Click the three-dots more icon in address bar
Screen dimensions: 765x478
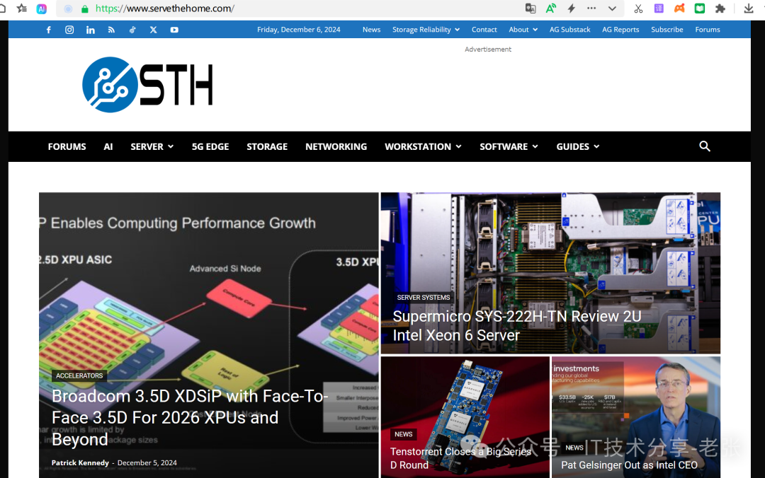click(591, 8)
